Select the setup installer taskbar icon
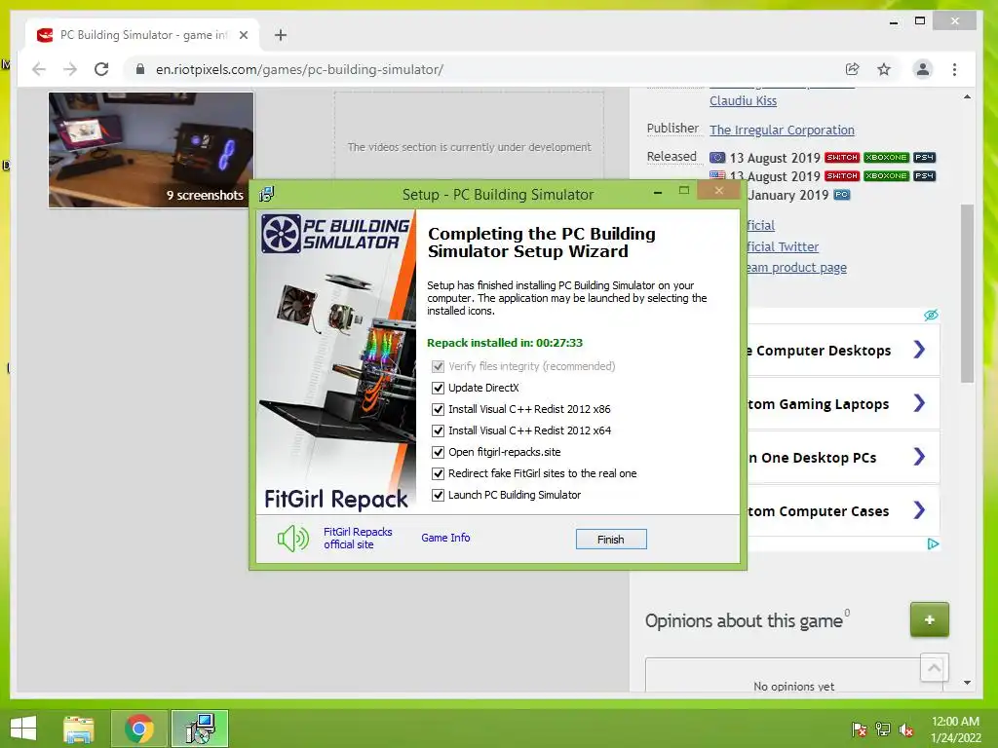 200,729
